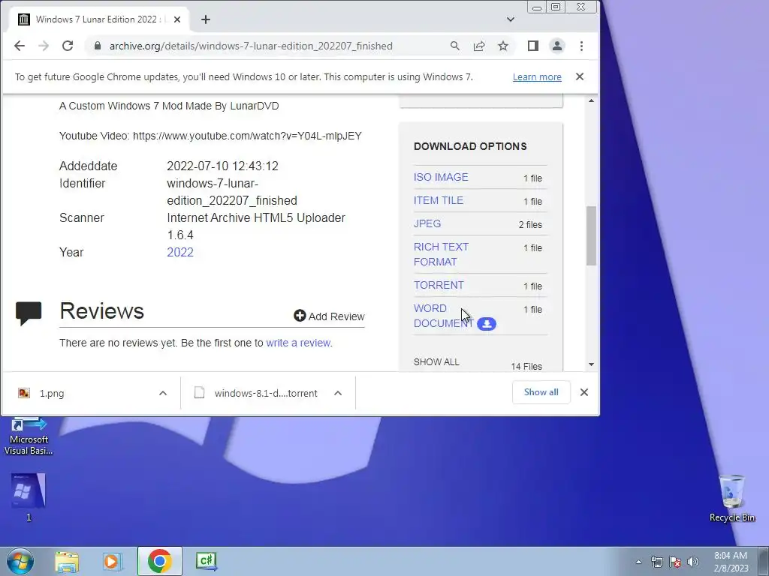Expand options for torrent download
This screenshot has height=576, width=769.
pyautogui.click(x=338, y=393)
